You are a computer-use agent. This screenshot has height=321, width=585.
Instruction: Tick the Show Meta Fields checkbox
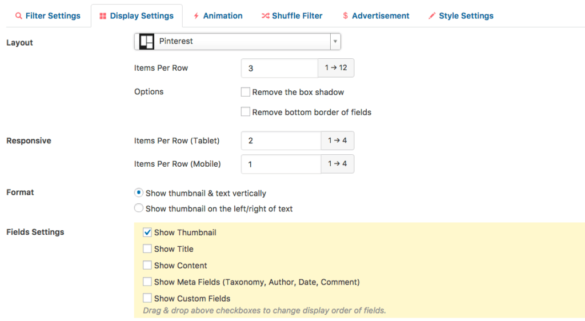pos(147,282)
